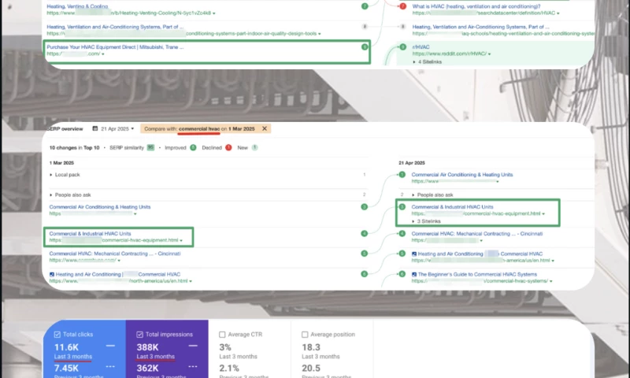This screenshot has width=630, height=378.
Task: Enable the Average CTR checkbox
Action: pyautogui.click(x=222, y=334)
